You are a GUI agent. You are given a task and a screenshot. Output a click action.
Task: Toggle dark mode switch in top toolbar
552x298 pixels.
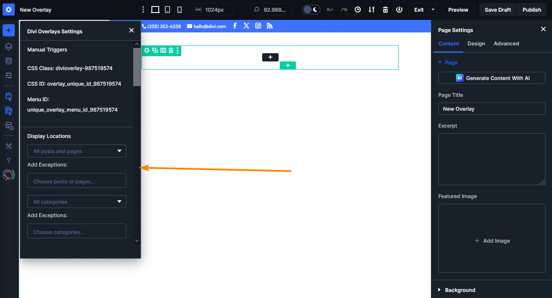[311, 9]
